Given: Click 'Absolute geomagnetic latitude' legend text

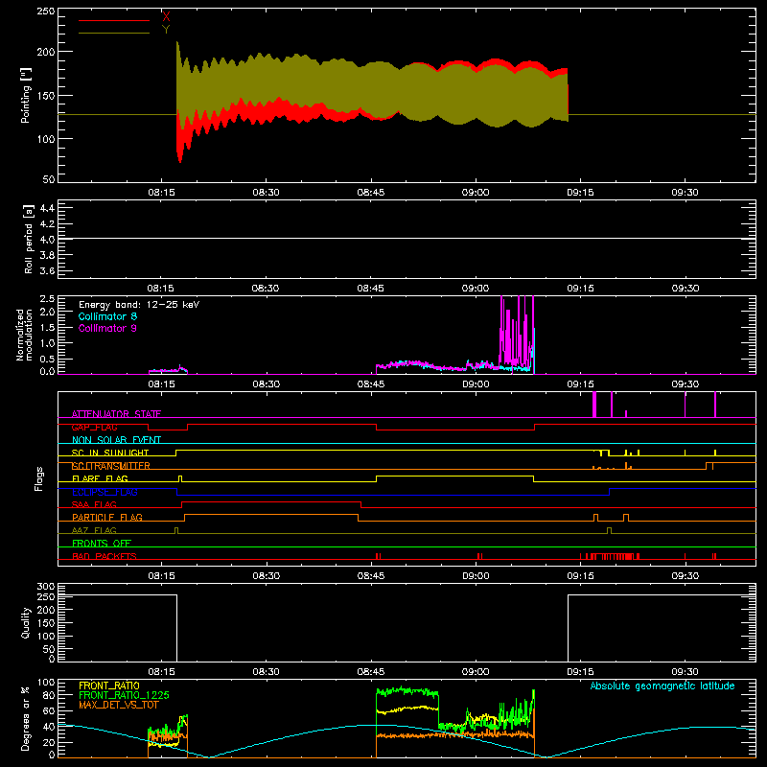Looking at the screenshot, I should 662,686.
